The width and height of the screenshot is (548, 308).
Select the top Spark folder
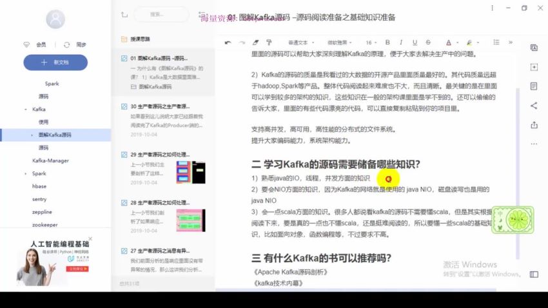52,84
